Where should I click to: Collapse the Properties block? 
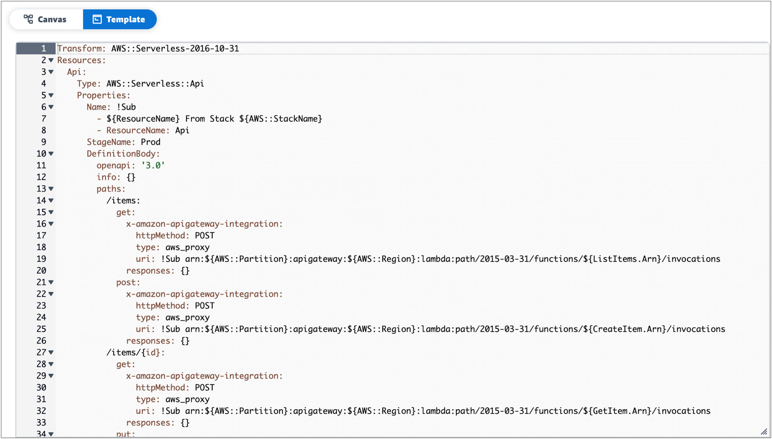pyautogui.click(x=51, y=95)
